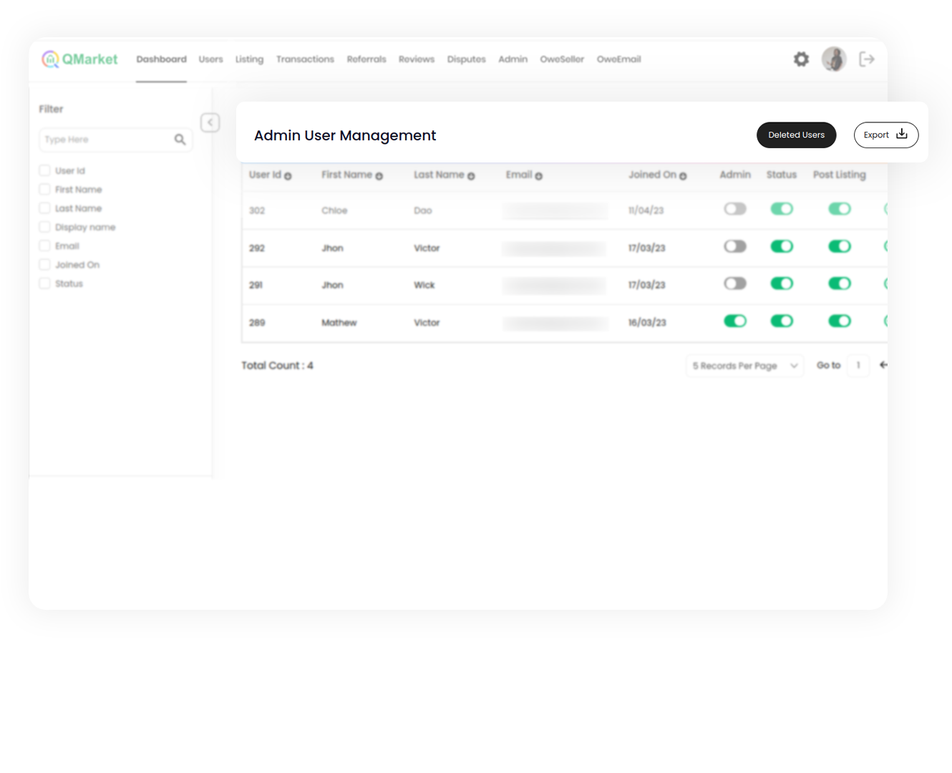
Task: Sort by First Name column icon
Action: click(x=379, y=176)
